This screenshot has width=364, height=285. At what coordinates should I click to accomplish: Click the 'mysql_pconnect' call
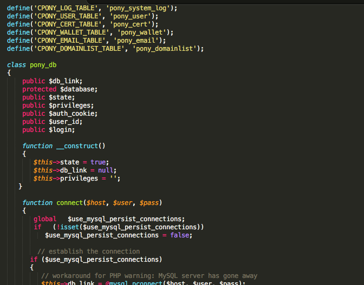click(136, 283)
